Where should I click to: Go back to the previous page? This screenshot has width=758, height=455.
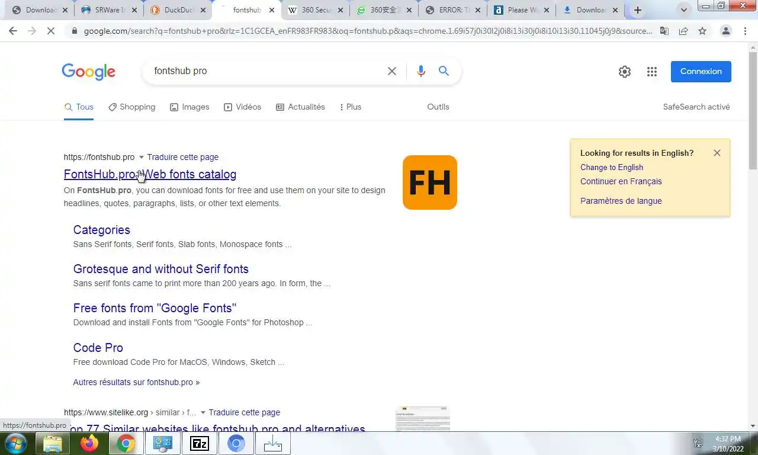[13, 31]
